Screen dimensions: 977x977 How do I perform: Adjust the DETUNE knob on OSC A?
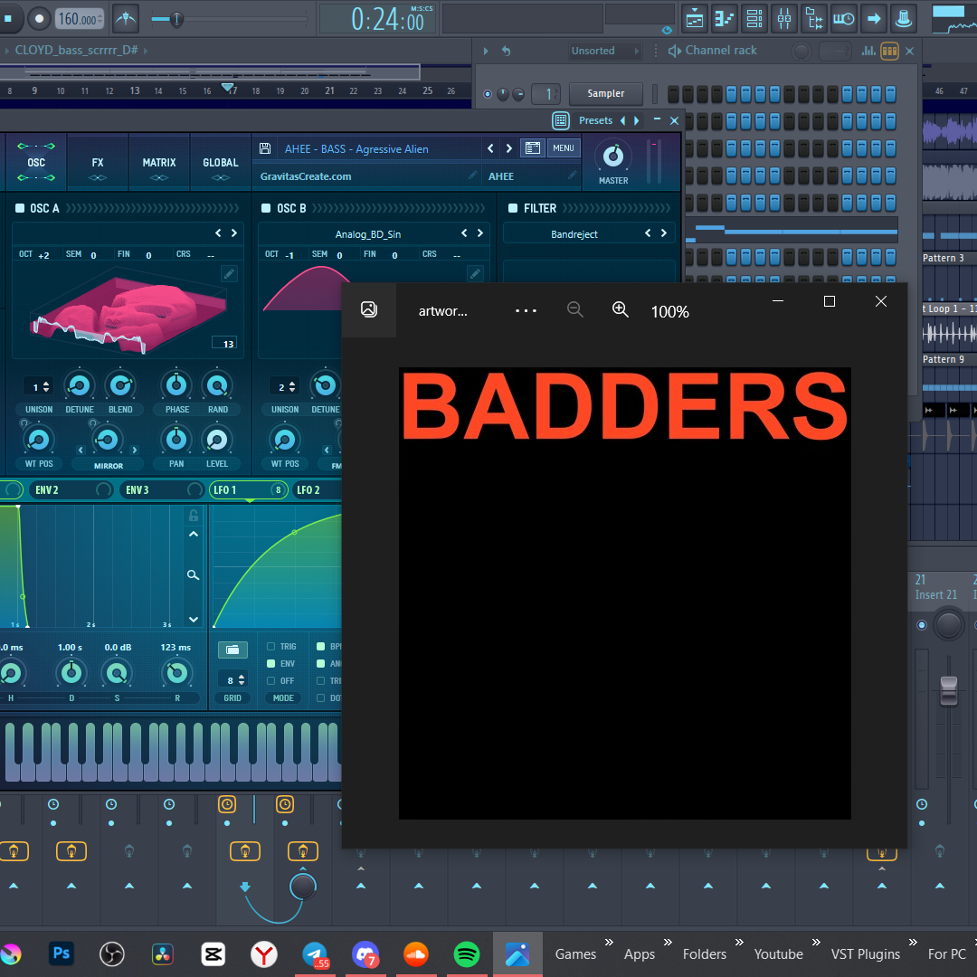click(x=80, y=384)
